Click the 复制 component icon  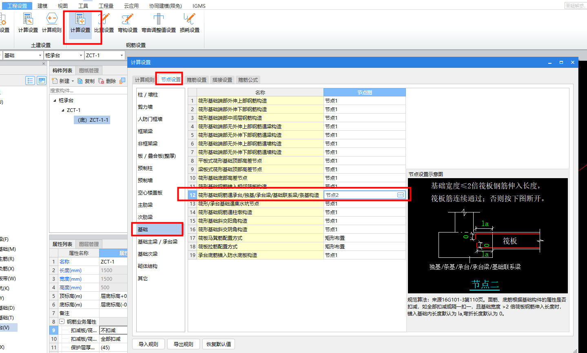(x=80, y=81)
